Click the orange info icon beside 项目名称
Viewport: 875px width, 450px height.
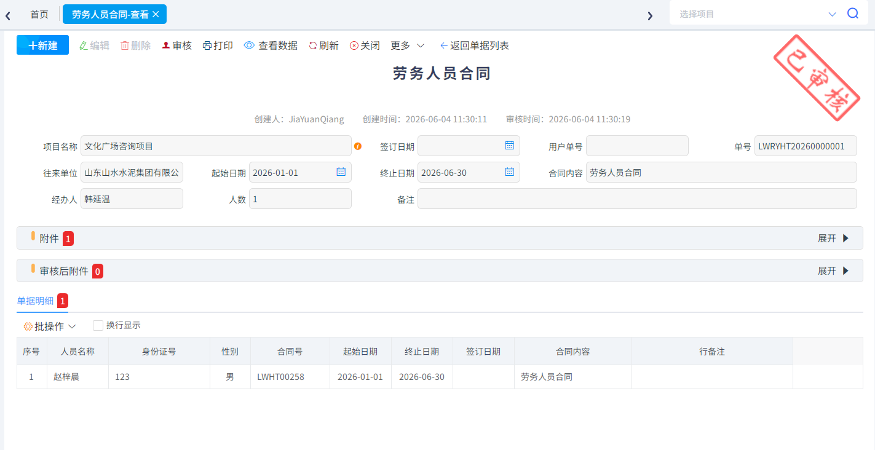point(358,146)
